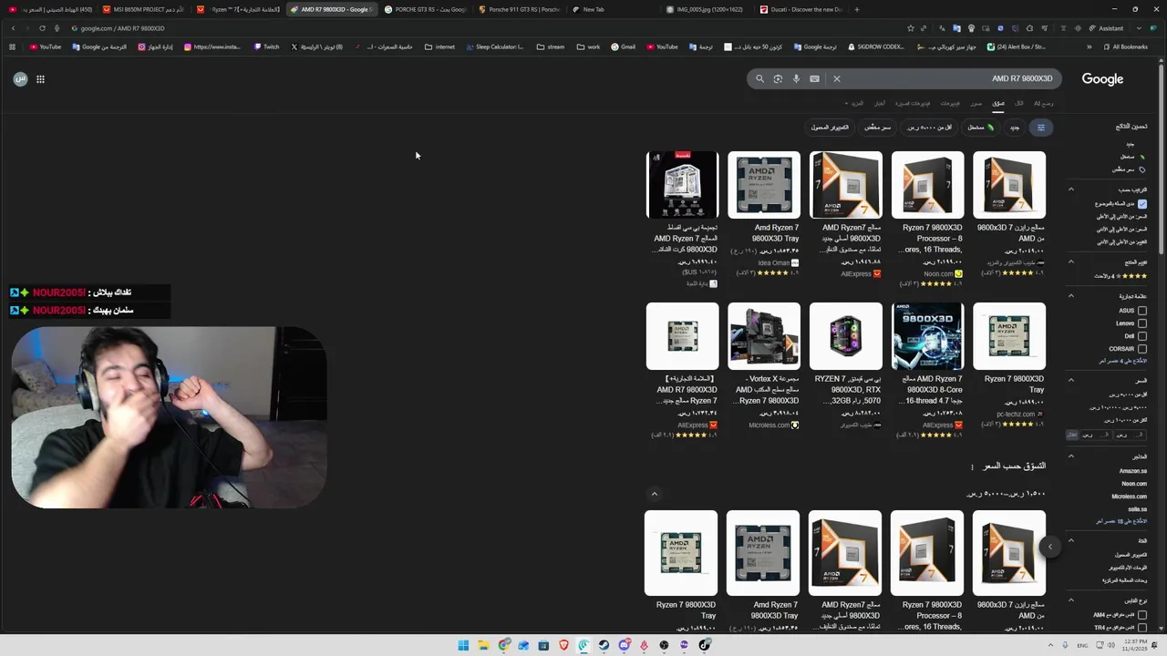Bookmark this page with the star icon
This screenshot has width=1167, height=656.
pyautogui.click(x=911, y=28)
